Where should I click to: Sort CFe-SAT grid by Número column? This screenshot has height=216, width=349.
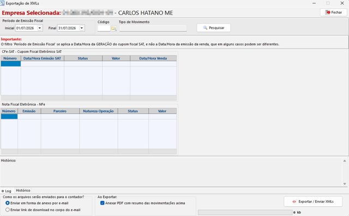pos(11,58)
